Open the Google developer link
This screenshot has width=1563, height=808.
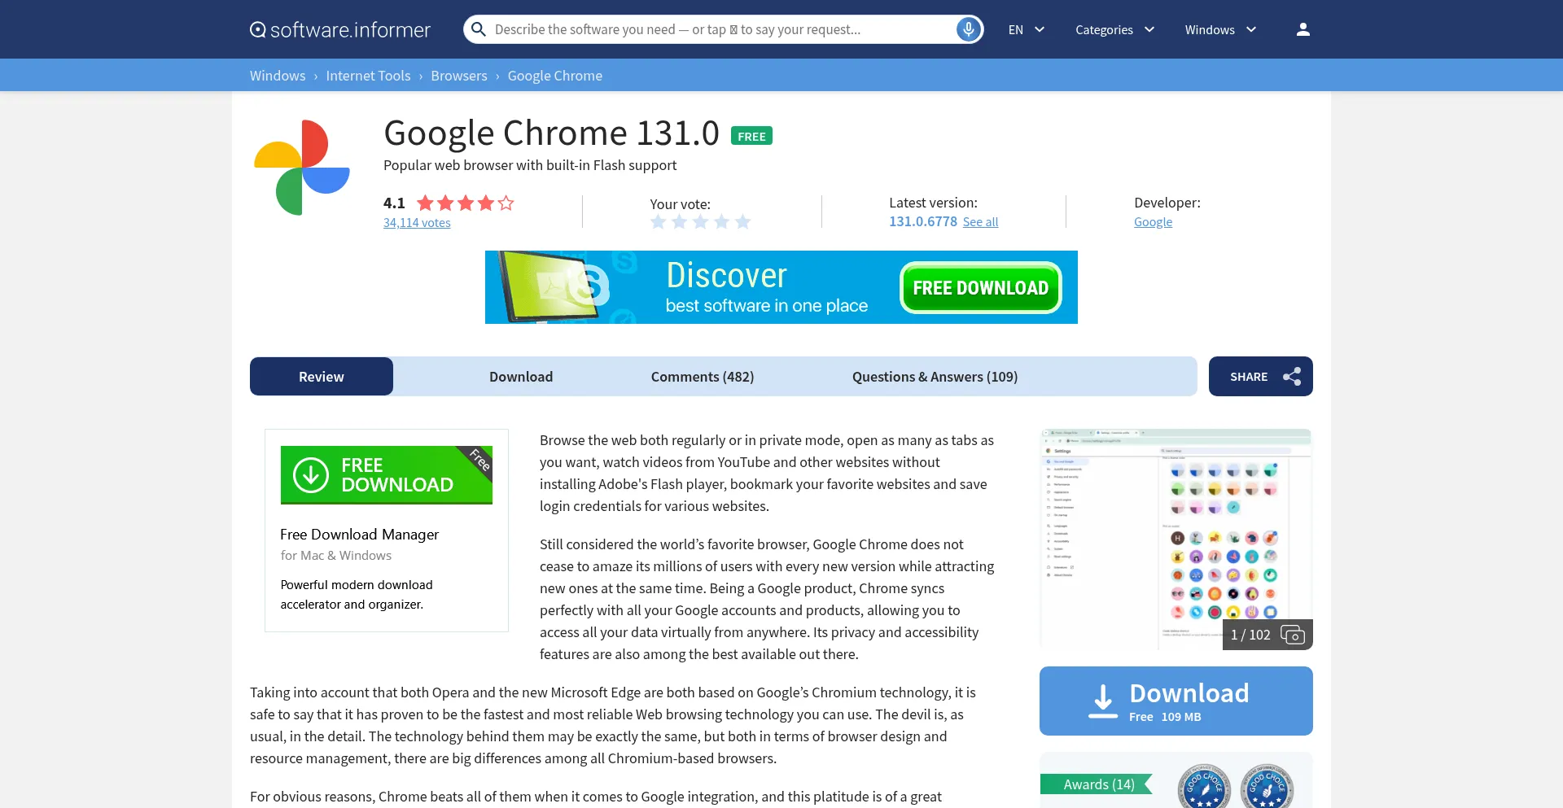tap(1153, 222)
